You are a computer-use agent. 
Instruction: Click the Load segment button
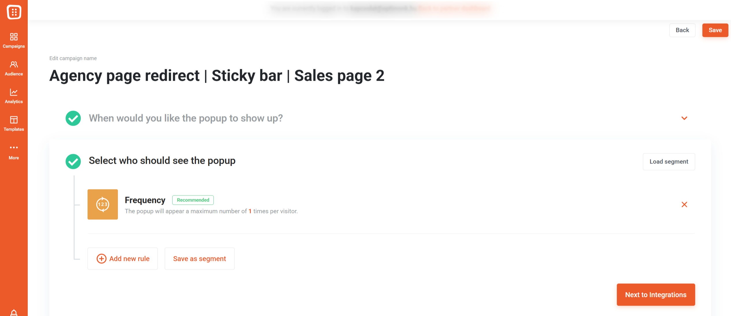[669, 162]
